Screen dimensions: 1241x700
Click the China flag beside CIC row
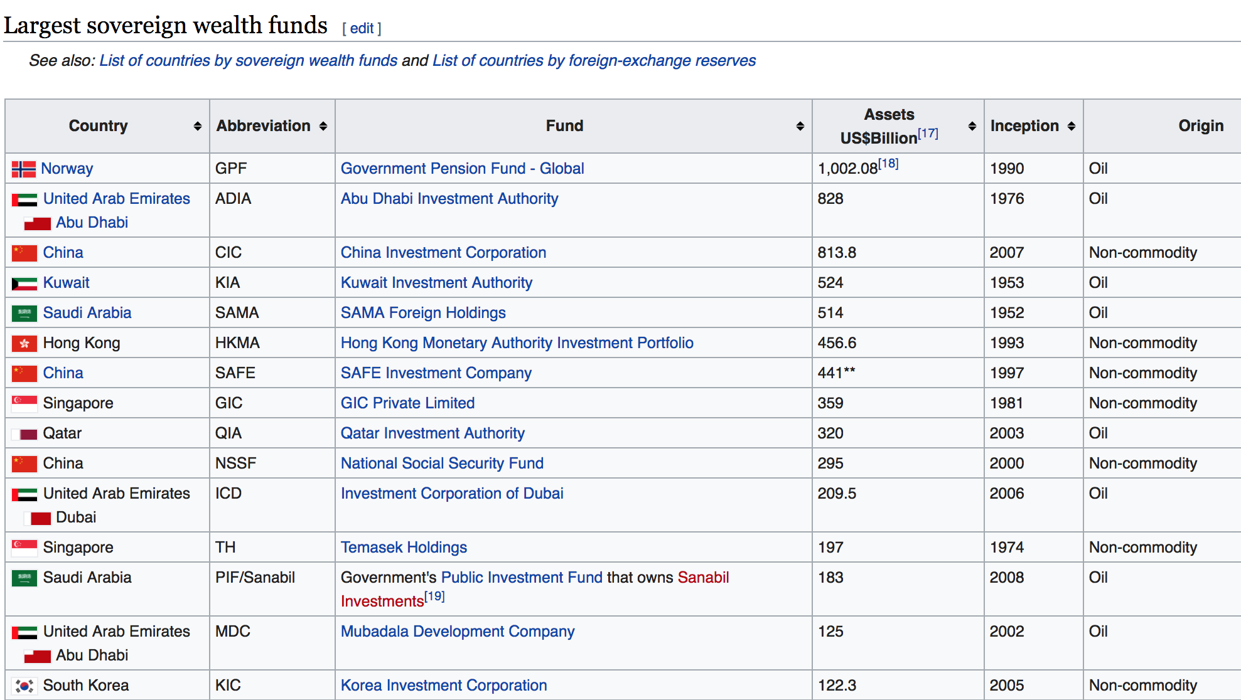[x=23, y=252]
